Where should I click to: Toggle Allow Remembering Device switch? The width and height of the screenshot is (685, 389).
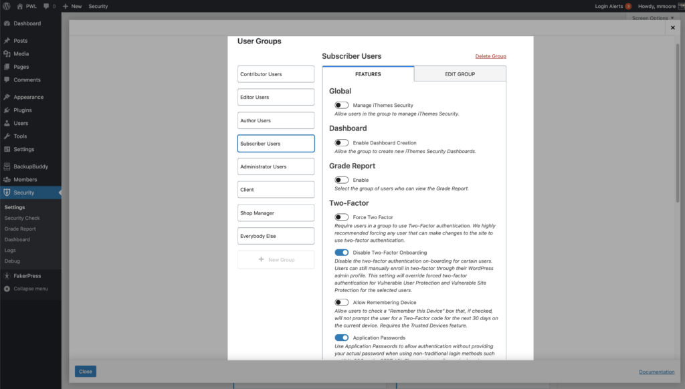point(342,302)
